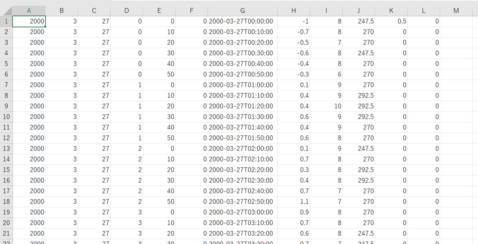The width and height of the screenshot is (478, 244).
Task: Click cell 2000-03-27T01:10:00
Action: 243,96
